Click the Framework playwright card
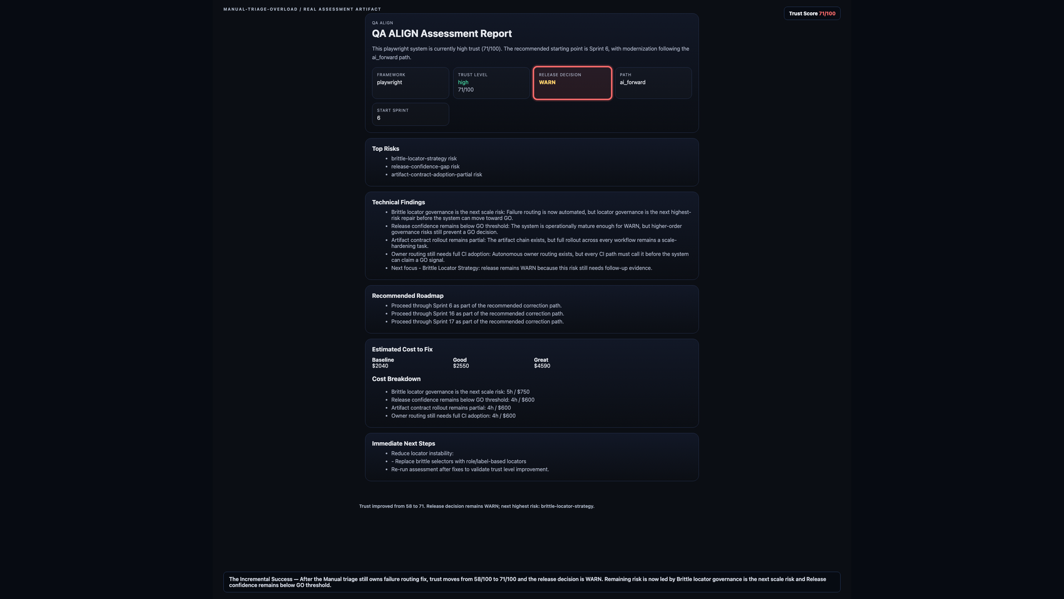The width and height of the screenshot is (1064, 599). point(411,83)
